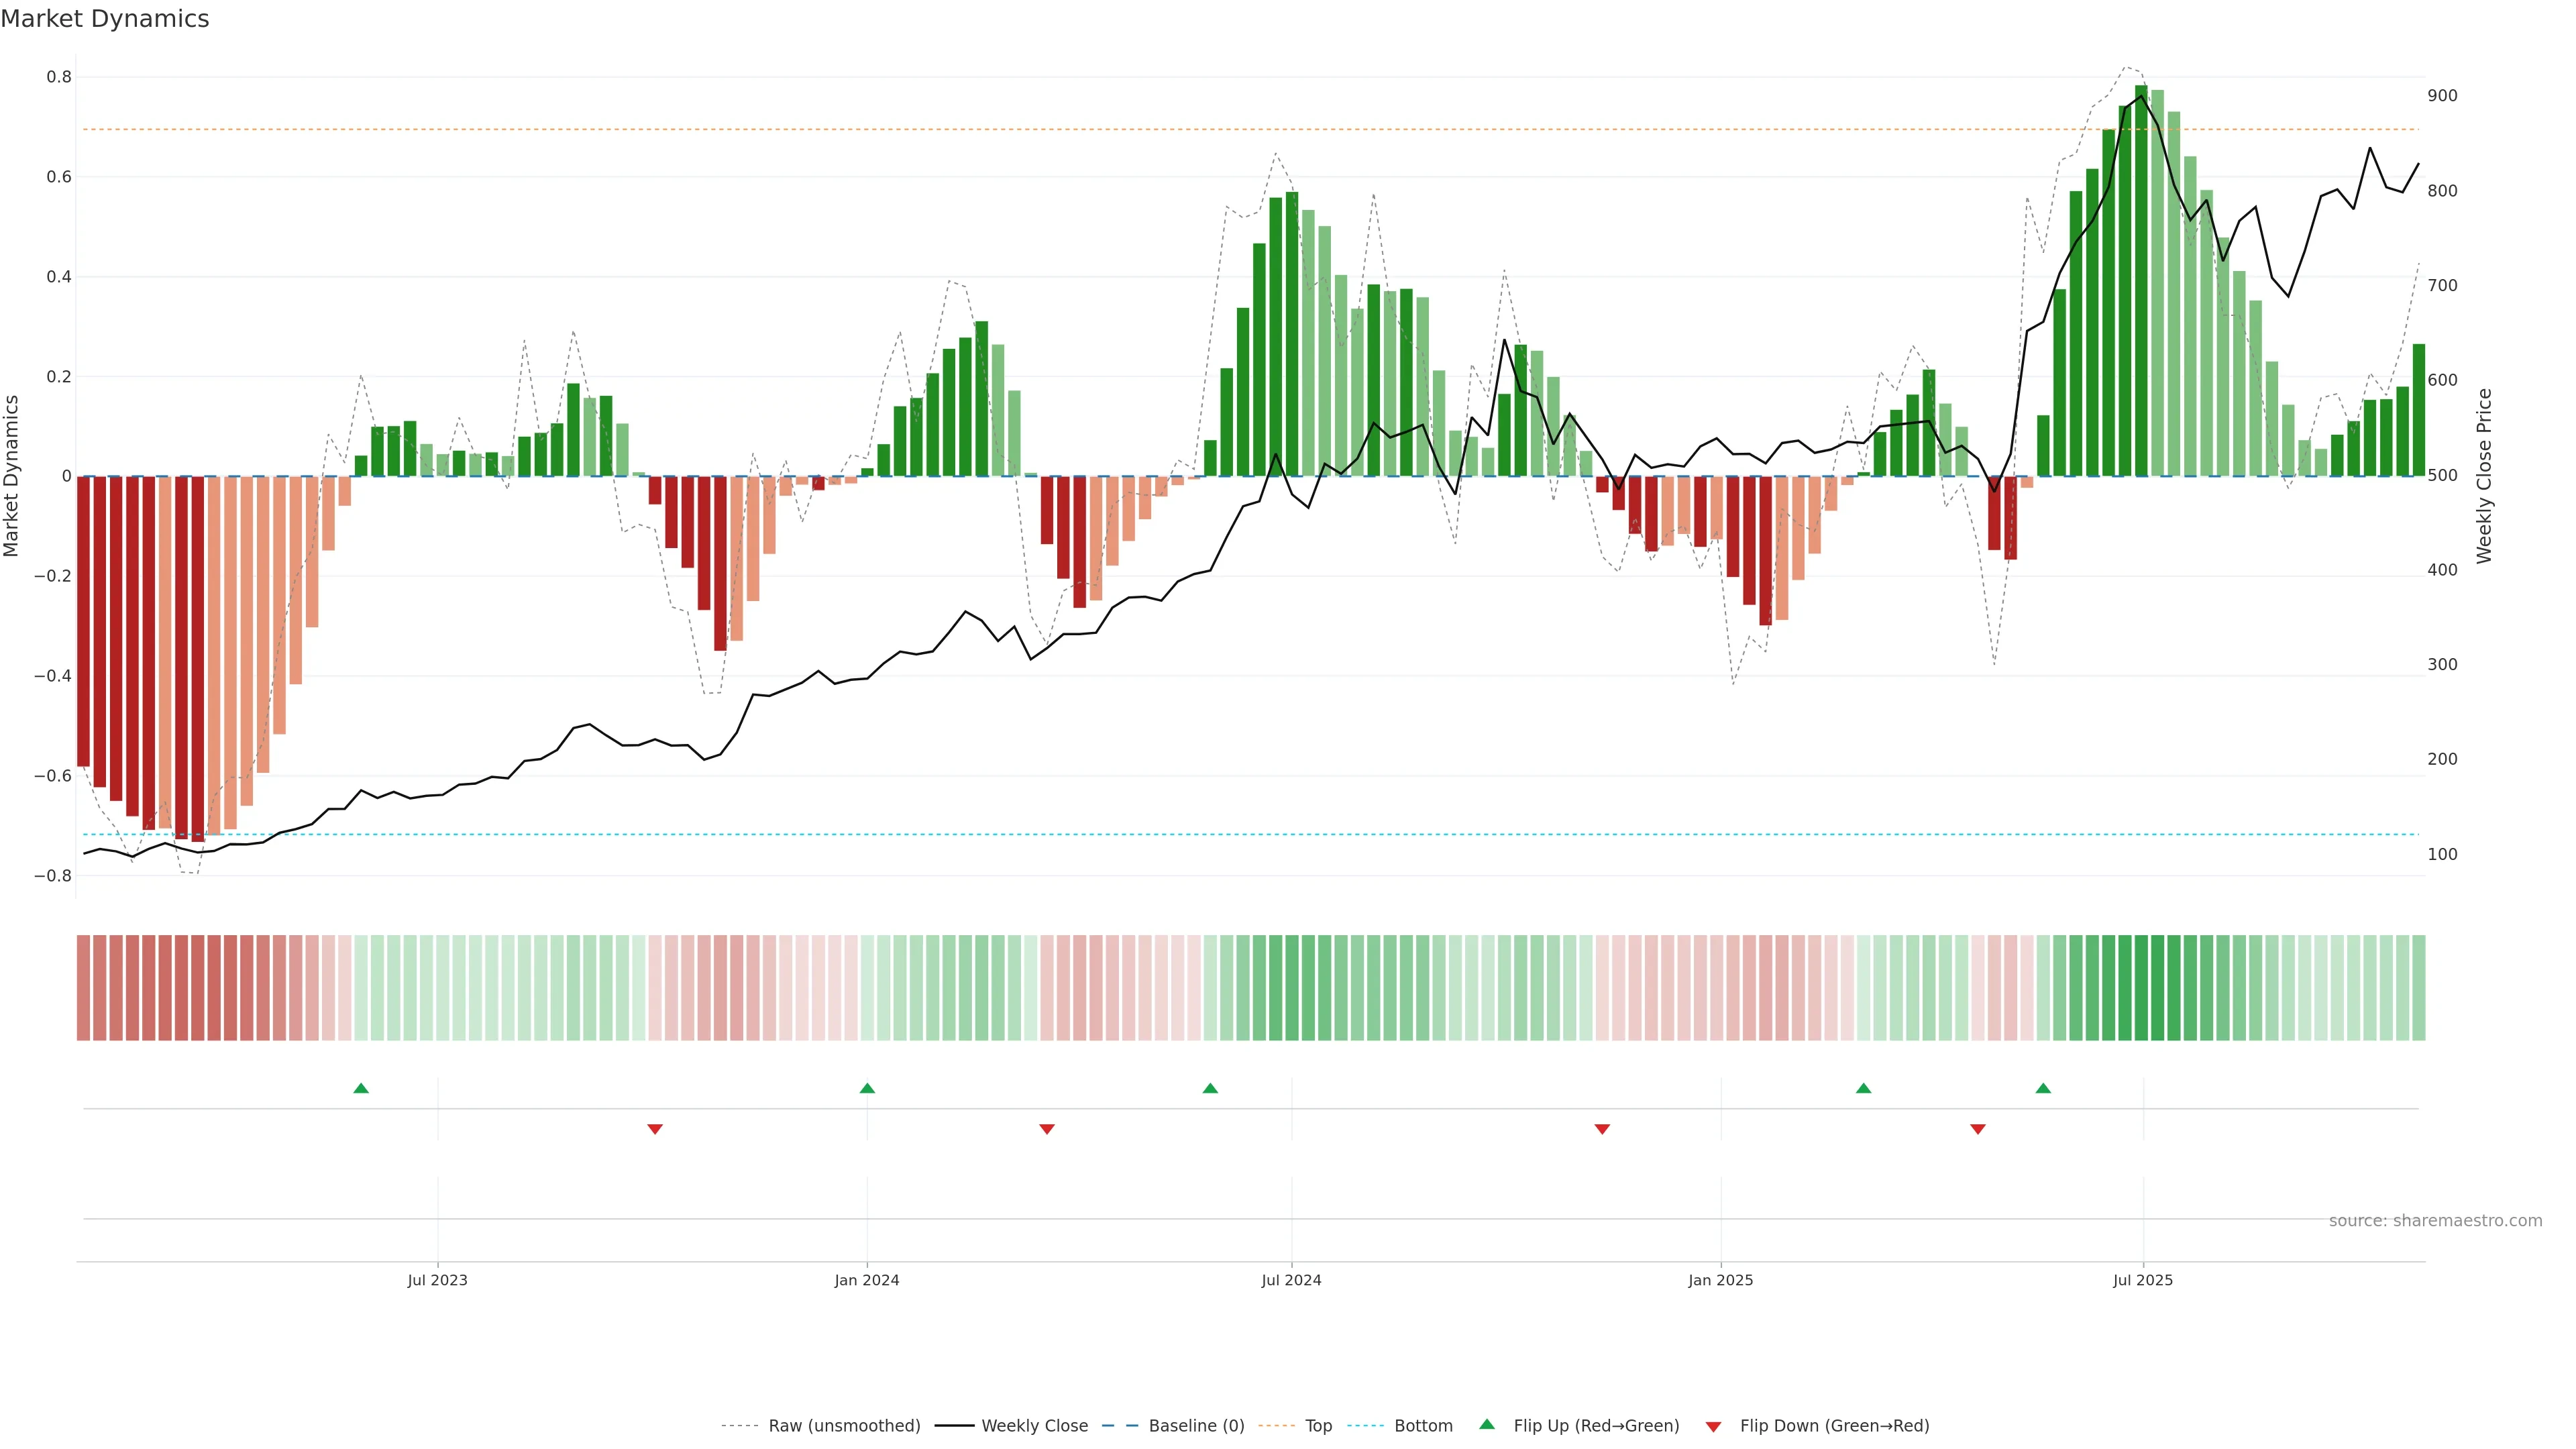Image resolution: width=2576 pixels, height=1449 pixels.
Task: Click the Jul 2023 x-axis label
Action: pyautogui.click(x=437, y=1280)
